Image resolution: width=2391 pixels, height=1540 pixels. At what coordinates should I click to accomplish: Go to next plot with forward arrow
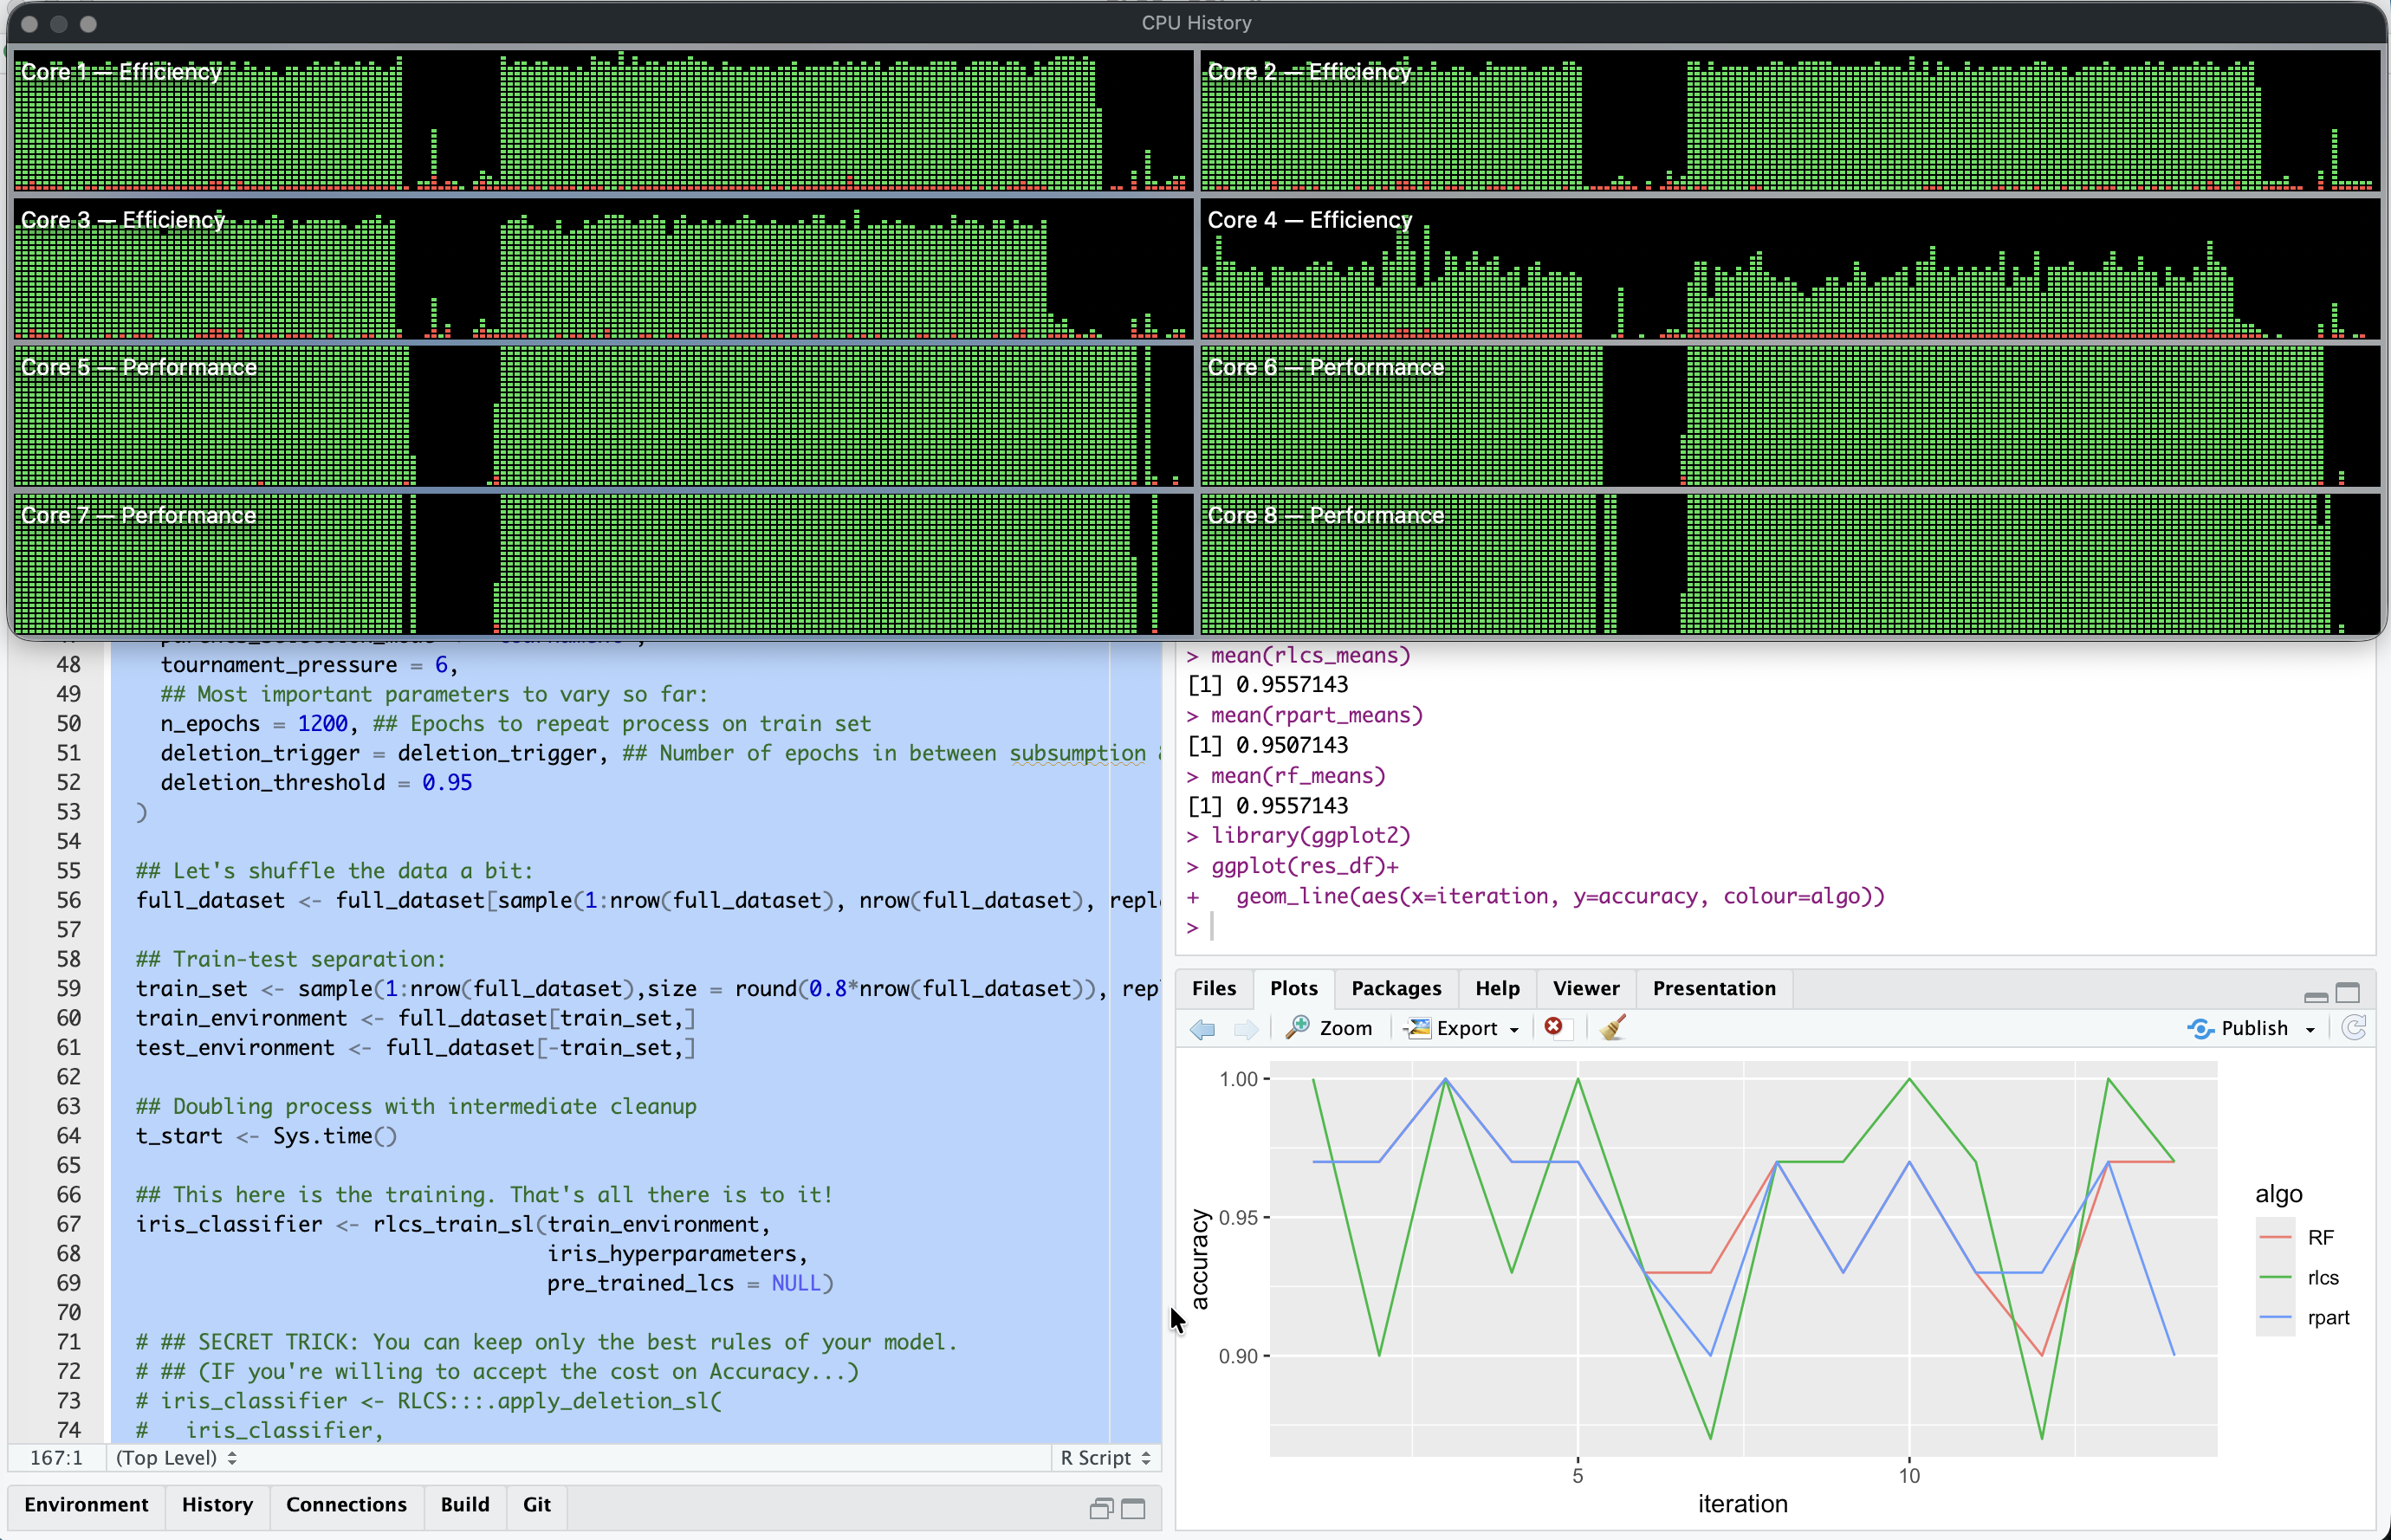pyautogui.click(x=1245, y=1028)
